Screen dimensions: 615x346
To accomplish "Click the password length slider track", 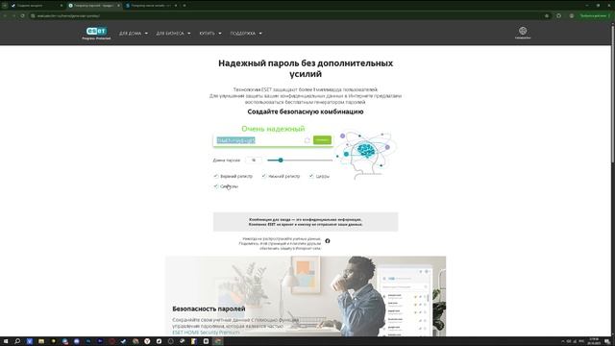I will click(300, 161).
